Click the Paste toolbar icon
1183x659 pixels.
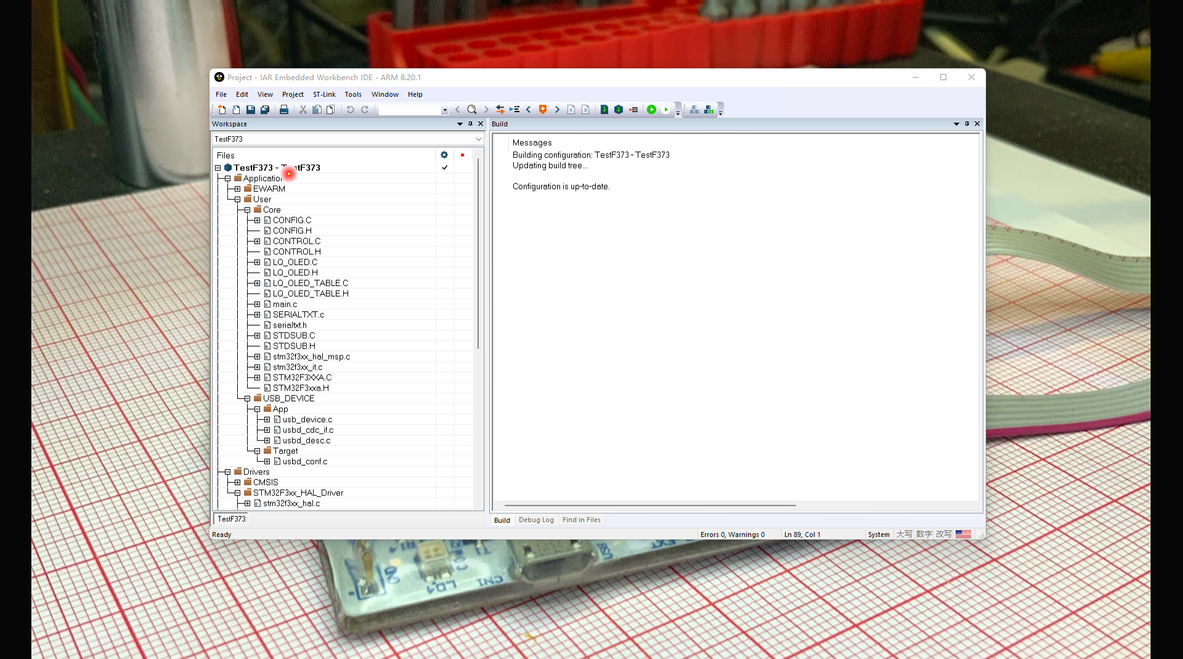(331, 110)
